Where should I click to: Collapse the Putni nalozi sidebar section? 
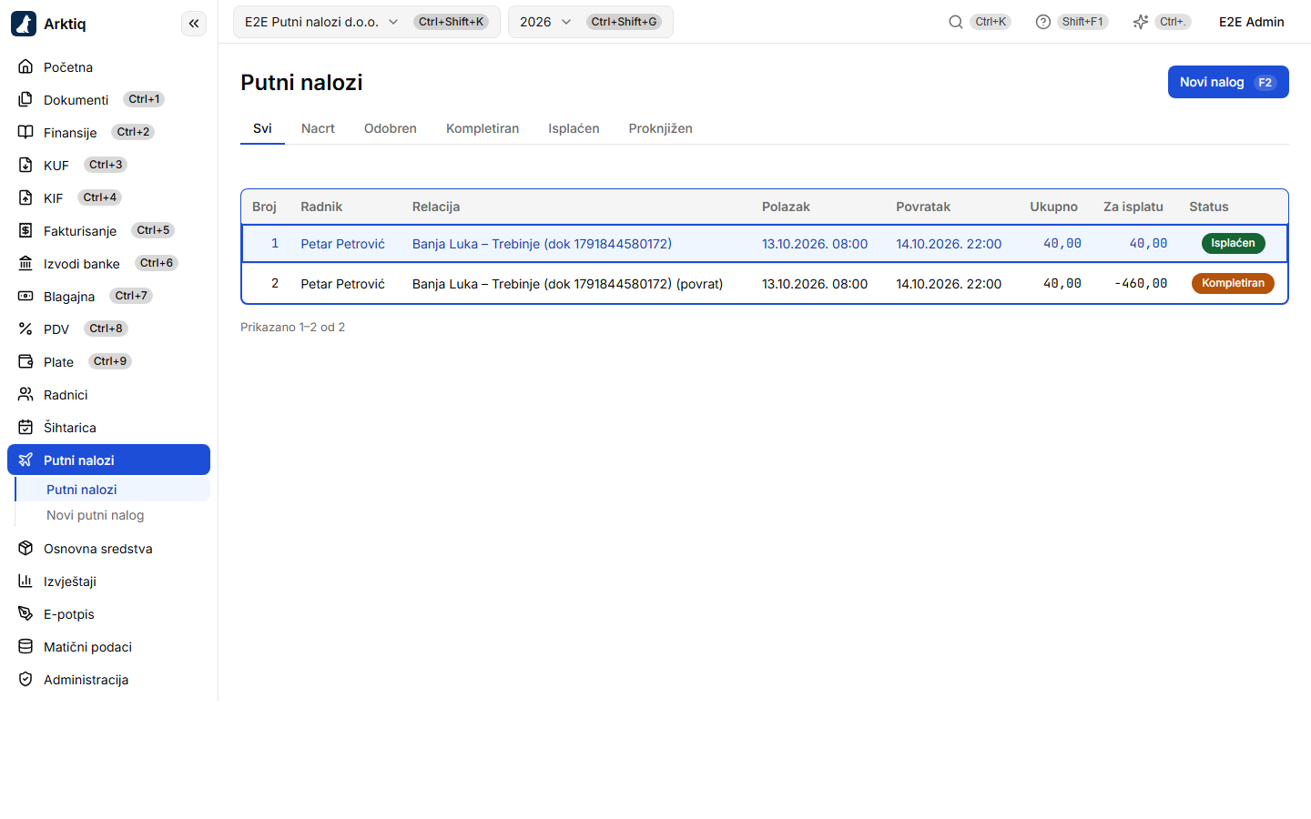(x=108, y=460)
